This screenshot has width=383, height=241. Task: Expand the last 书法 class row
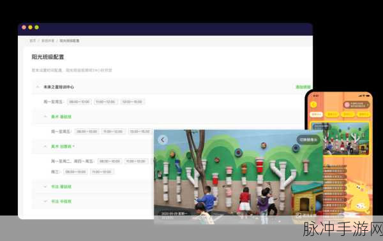(45, 201)
